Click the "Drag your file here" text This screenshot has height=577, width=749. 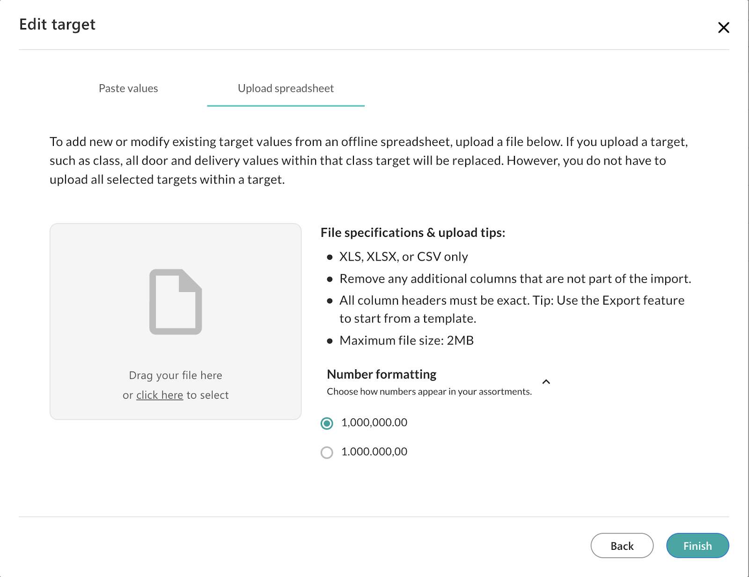[x=176, y=375]
